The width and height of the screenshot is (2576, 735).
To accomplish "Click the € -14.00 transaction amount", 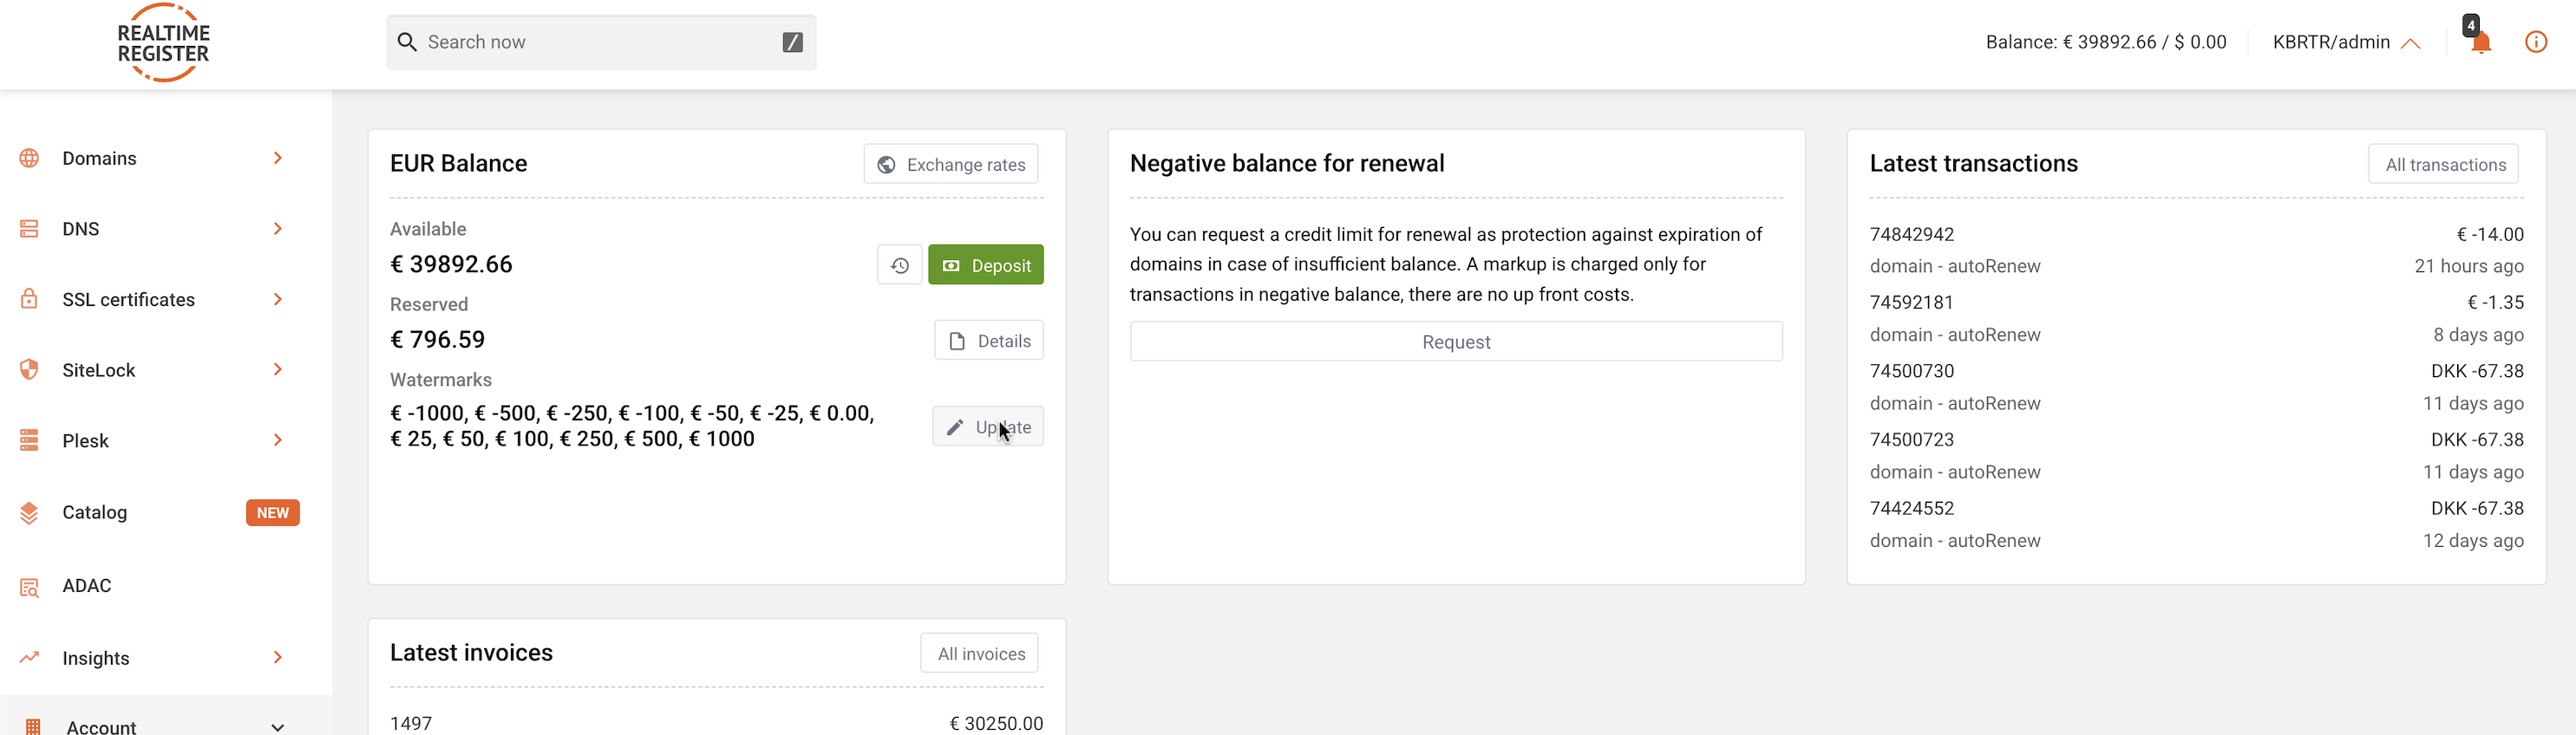I will coord(2490,234).
